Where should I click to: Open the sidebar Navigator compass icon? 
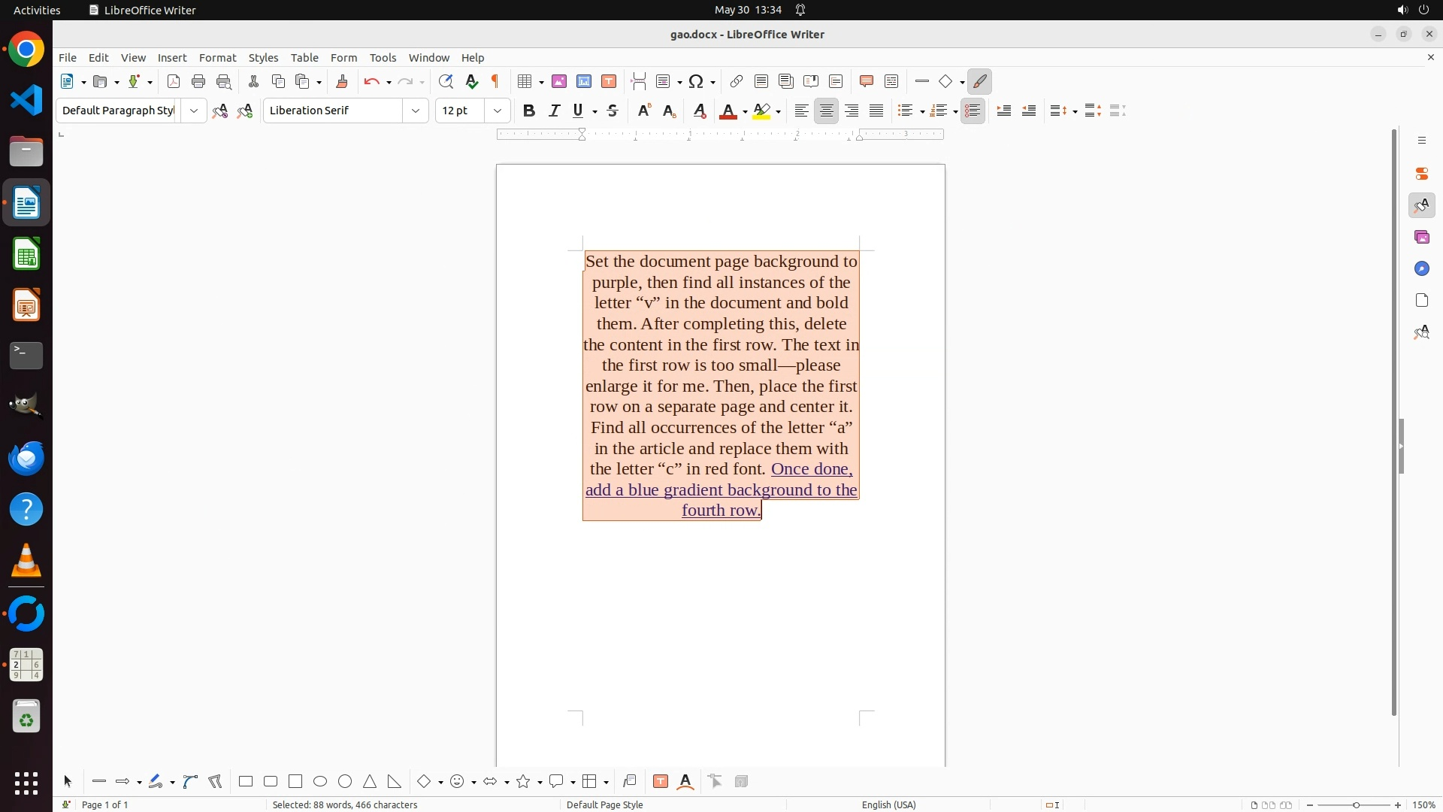1421,268
